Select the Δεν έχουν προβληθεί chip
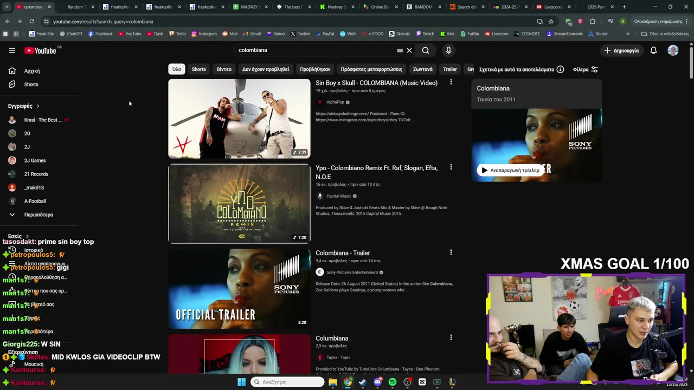 266,69
